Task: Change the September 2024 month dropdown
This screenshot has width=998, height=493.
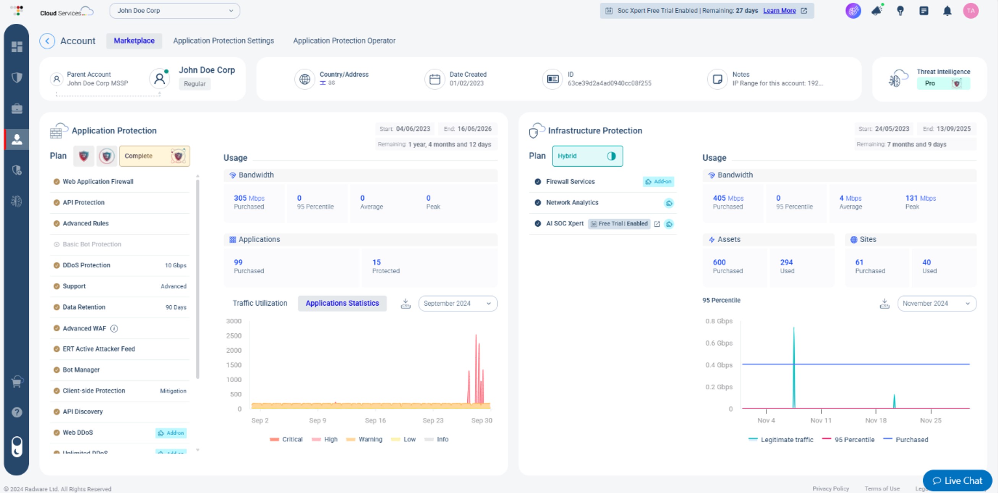Action: tap(458, 303)
